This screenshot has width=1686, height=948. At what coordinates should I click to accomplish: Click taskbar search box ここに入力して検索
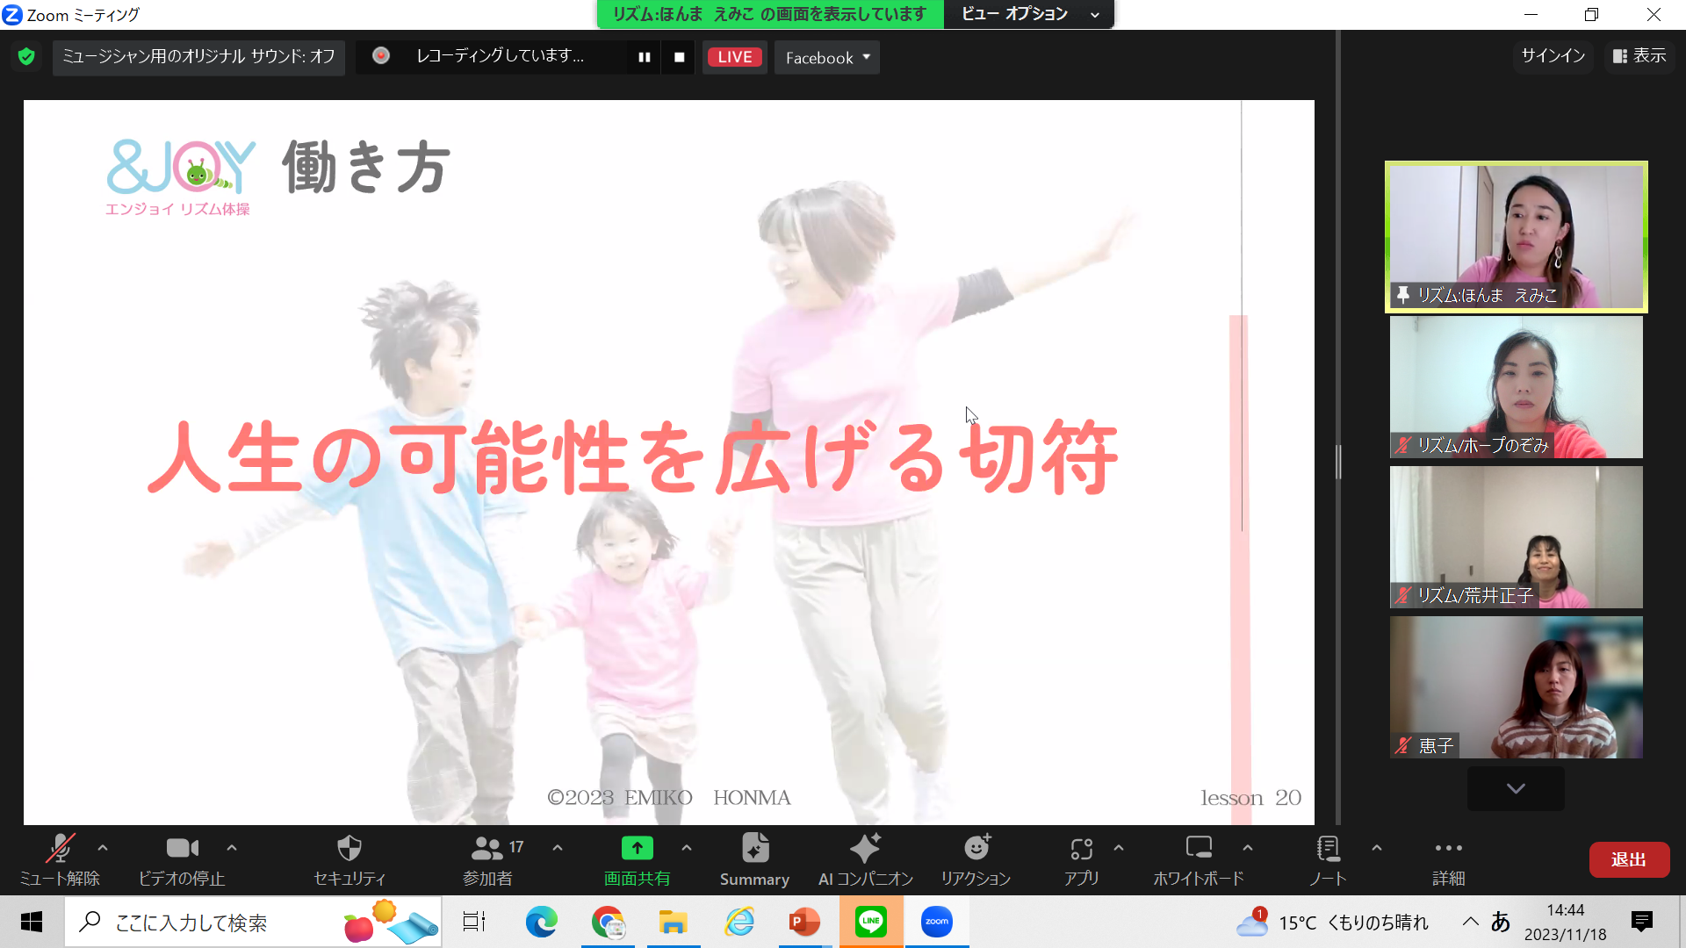point(253,923)
